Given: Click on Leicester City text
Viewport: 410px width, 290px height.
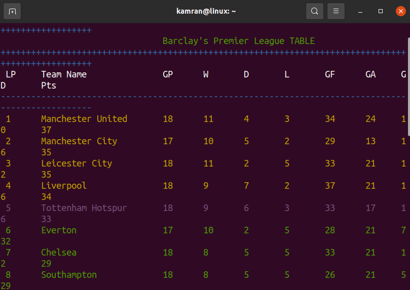Looking at the screenshot, I should point(77,163).
